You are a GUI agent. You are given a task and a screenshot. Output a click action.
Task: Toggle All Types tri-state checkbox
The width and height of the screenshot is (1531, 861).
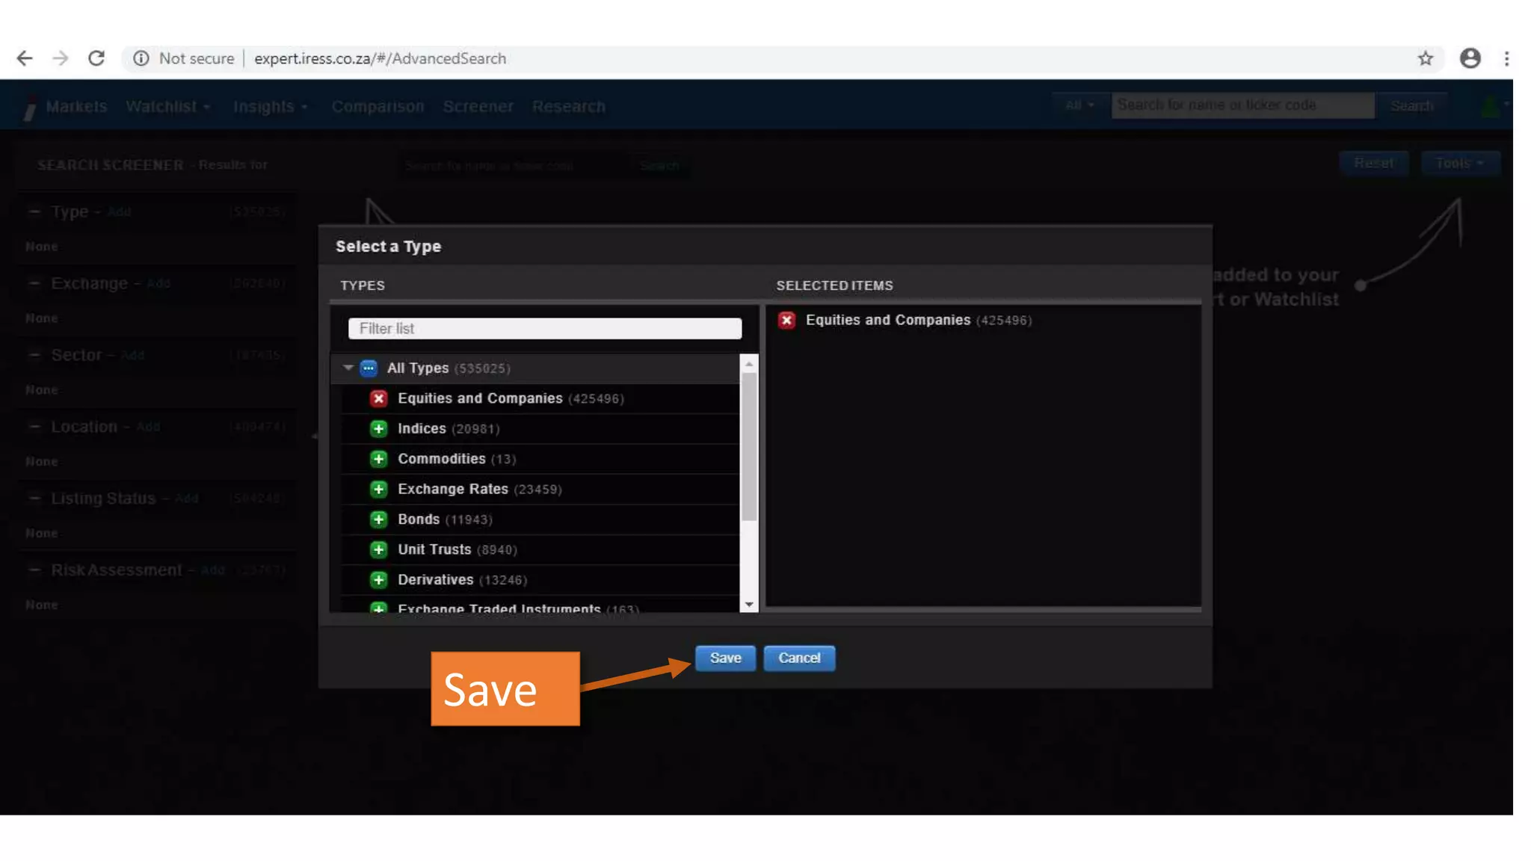pos(369,368)
